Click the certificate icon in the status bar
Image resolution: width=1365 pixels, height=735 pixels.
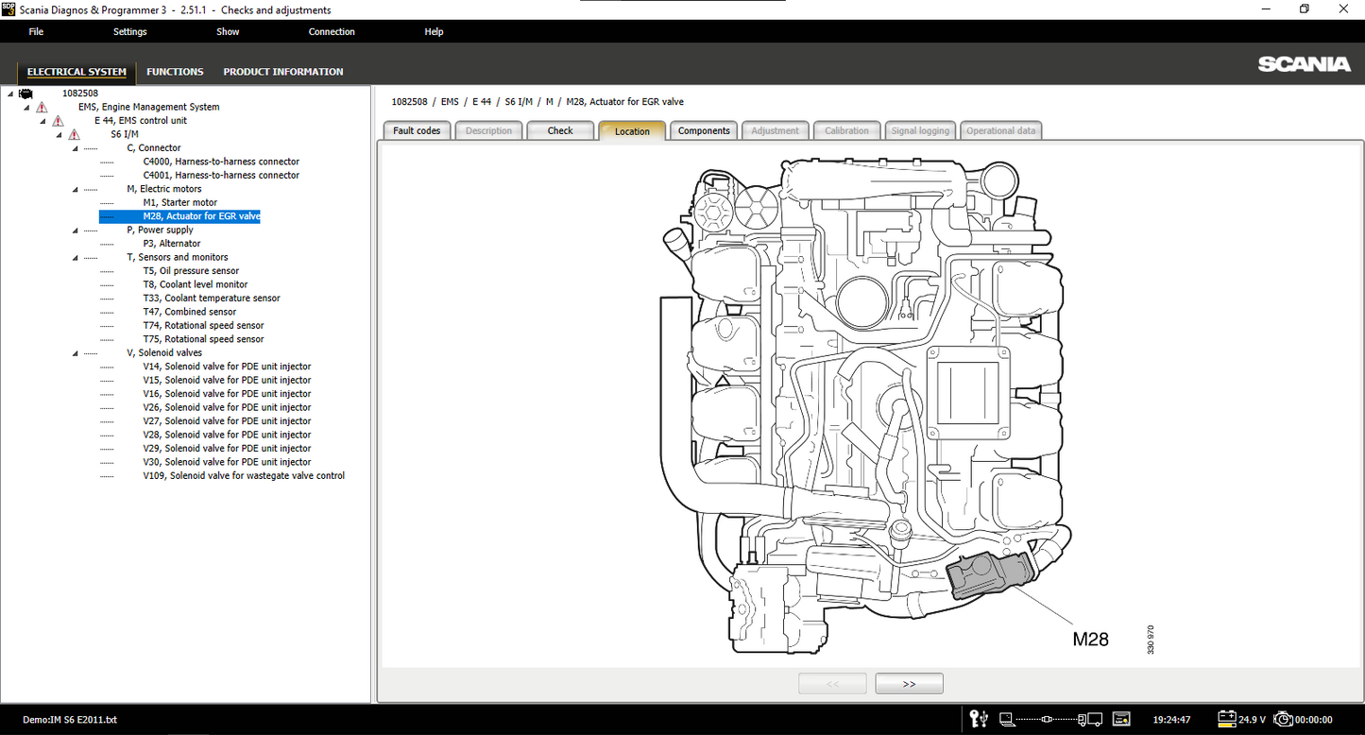(x=1121, y=720)
